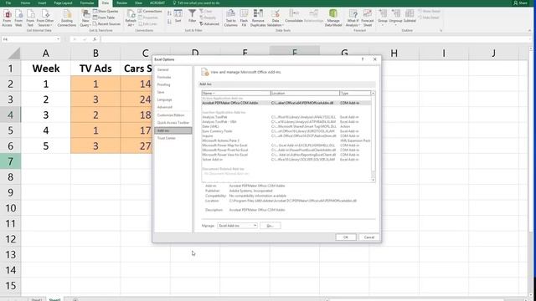Click the From Access icon
Screen dimensions: 536x301
point(8,18)
